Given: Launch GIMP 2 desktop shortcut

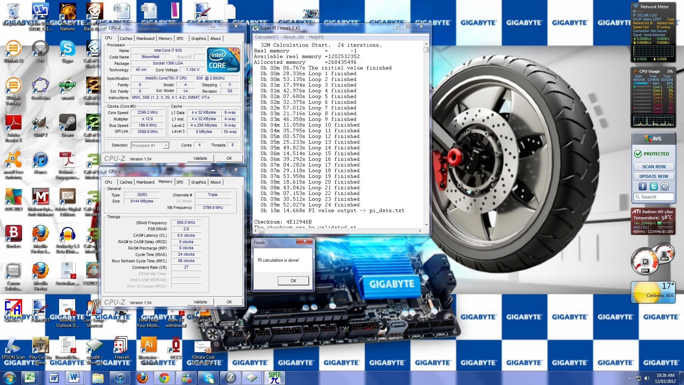Looking at the screenshot, I should coord(40,125).
